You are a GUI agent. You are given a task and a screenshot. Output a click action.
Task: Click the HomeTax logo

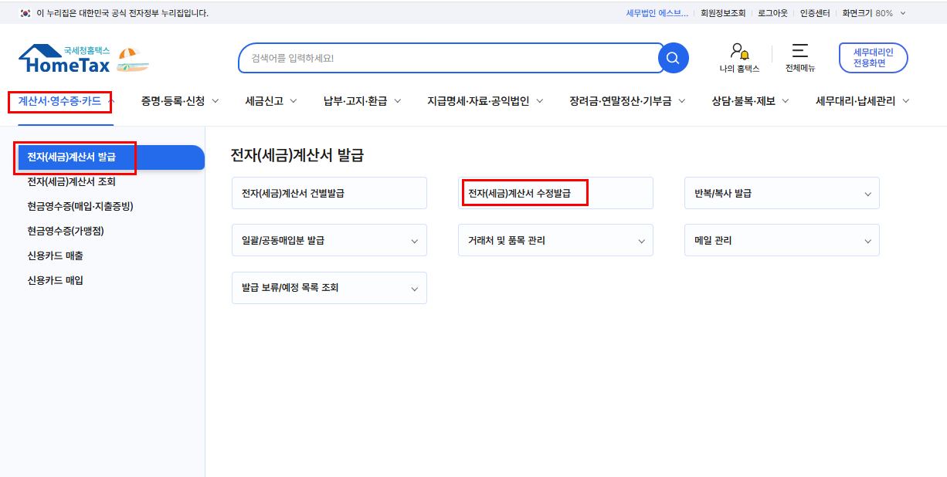64,59
